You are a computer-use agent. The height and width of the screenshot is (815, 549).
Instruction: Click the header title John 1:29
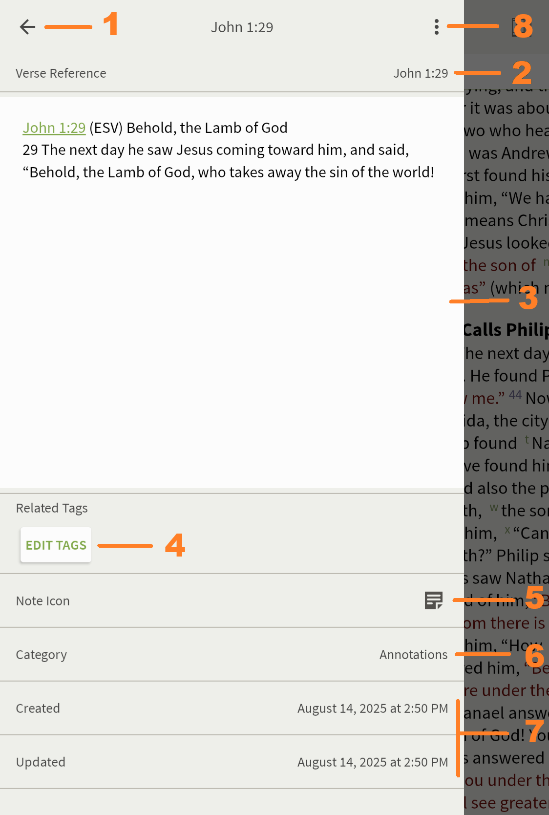click(242, 27)
